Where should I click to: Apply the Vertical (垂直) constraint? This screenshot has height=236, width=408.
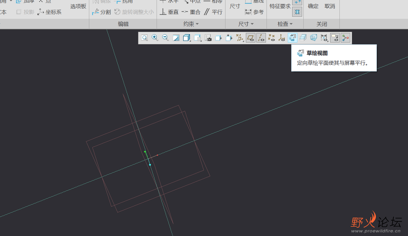pos(169,12)
